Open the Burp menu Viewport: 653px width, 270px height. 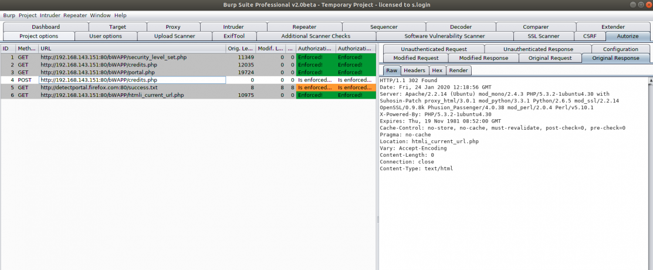(x=9, y=15)
